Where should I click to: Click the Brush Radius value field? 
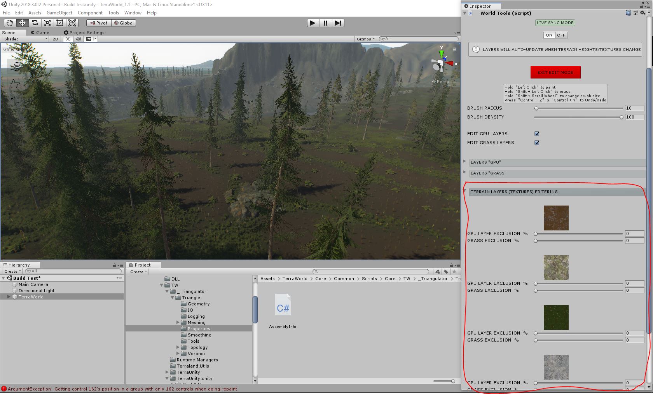pos(634,108)
